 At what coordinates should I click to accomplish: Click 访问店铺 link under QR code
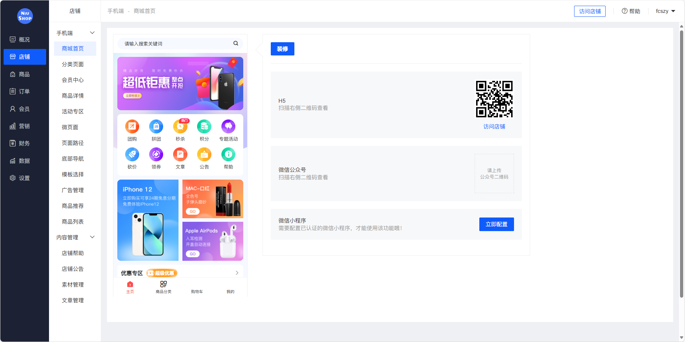pos(494,127)
